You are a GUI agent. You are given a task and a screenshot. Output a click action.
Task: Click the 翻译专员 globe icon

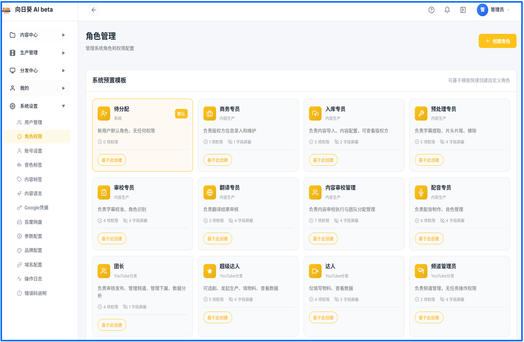pyautogui.click(x=210, y=192)
